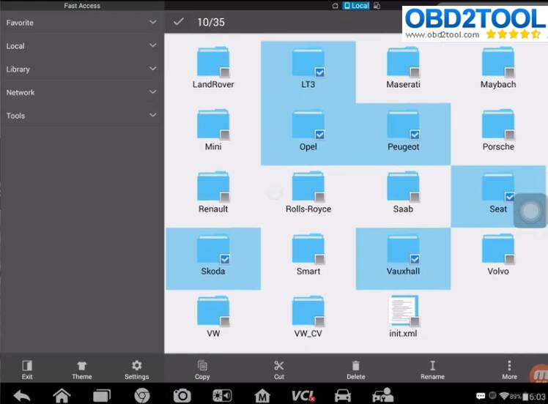Open the VCI connection status

pyautogui.click(x=303, y=396)
